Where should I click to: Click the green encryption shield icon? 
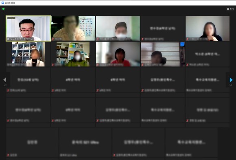3,9
